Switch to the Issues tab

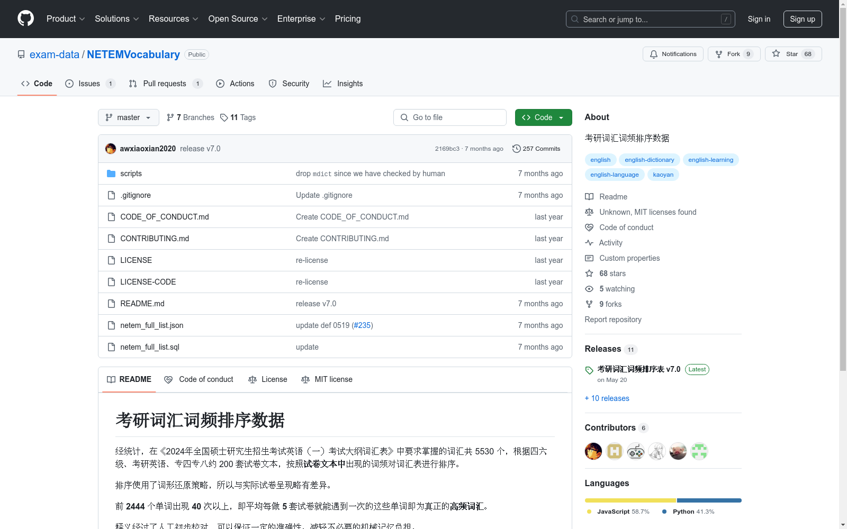tap(90, 84)
